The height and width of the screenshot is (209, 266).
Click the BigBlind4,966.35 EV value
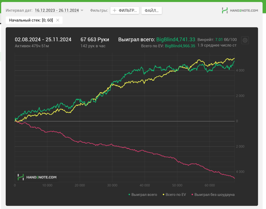180,46
